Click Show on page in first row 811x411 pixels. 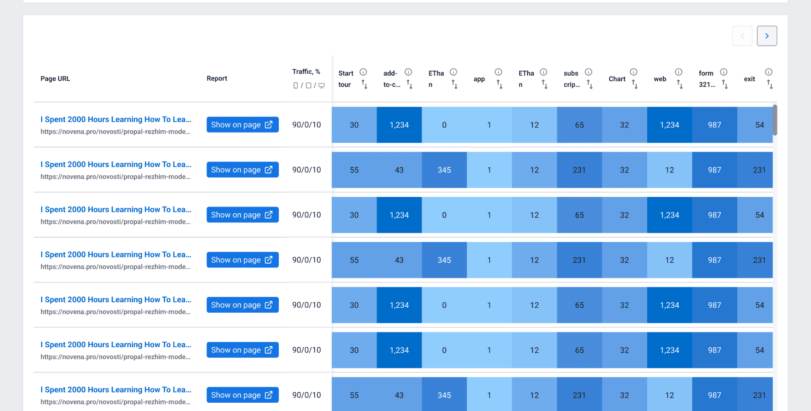pyautogui.click(x=242, y=125)
